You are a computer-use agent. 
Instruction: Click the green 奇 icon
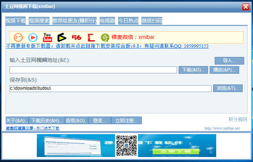coord(105,38)
